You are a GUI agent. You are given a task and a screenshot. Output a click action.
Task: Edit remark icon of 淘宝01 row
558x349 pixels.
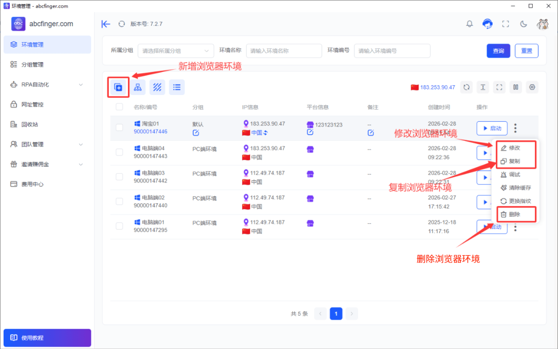point(371,133)
